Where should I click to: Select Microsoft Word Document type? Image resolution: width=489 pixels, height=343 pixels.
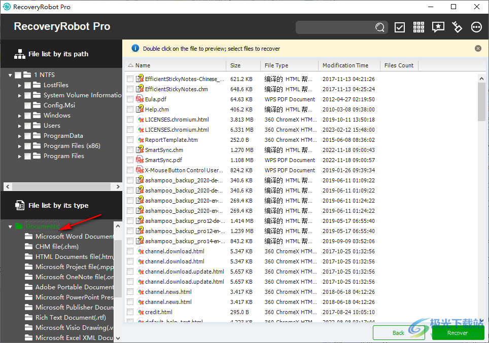pos(75,237)
